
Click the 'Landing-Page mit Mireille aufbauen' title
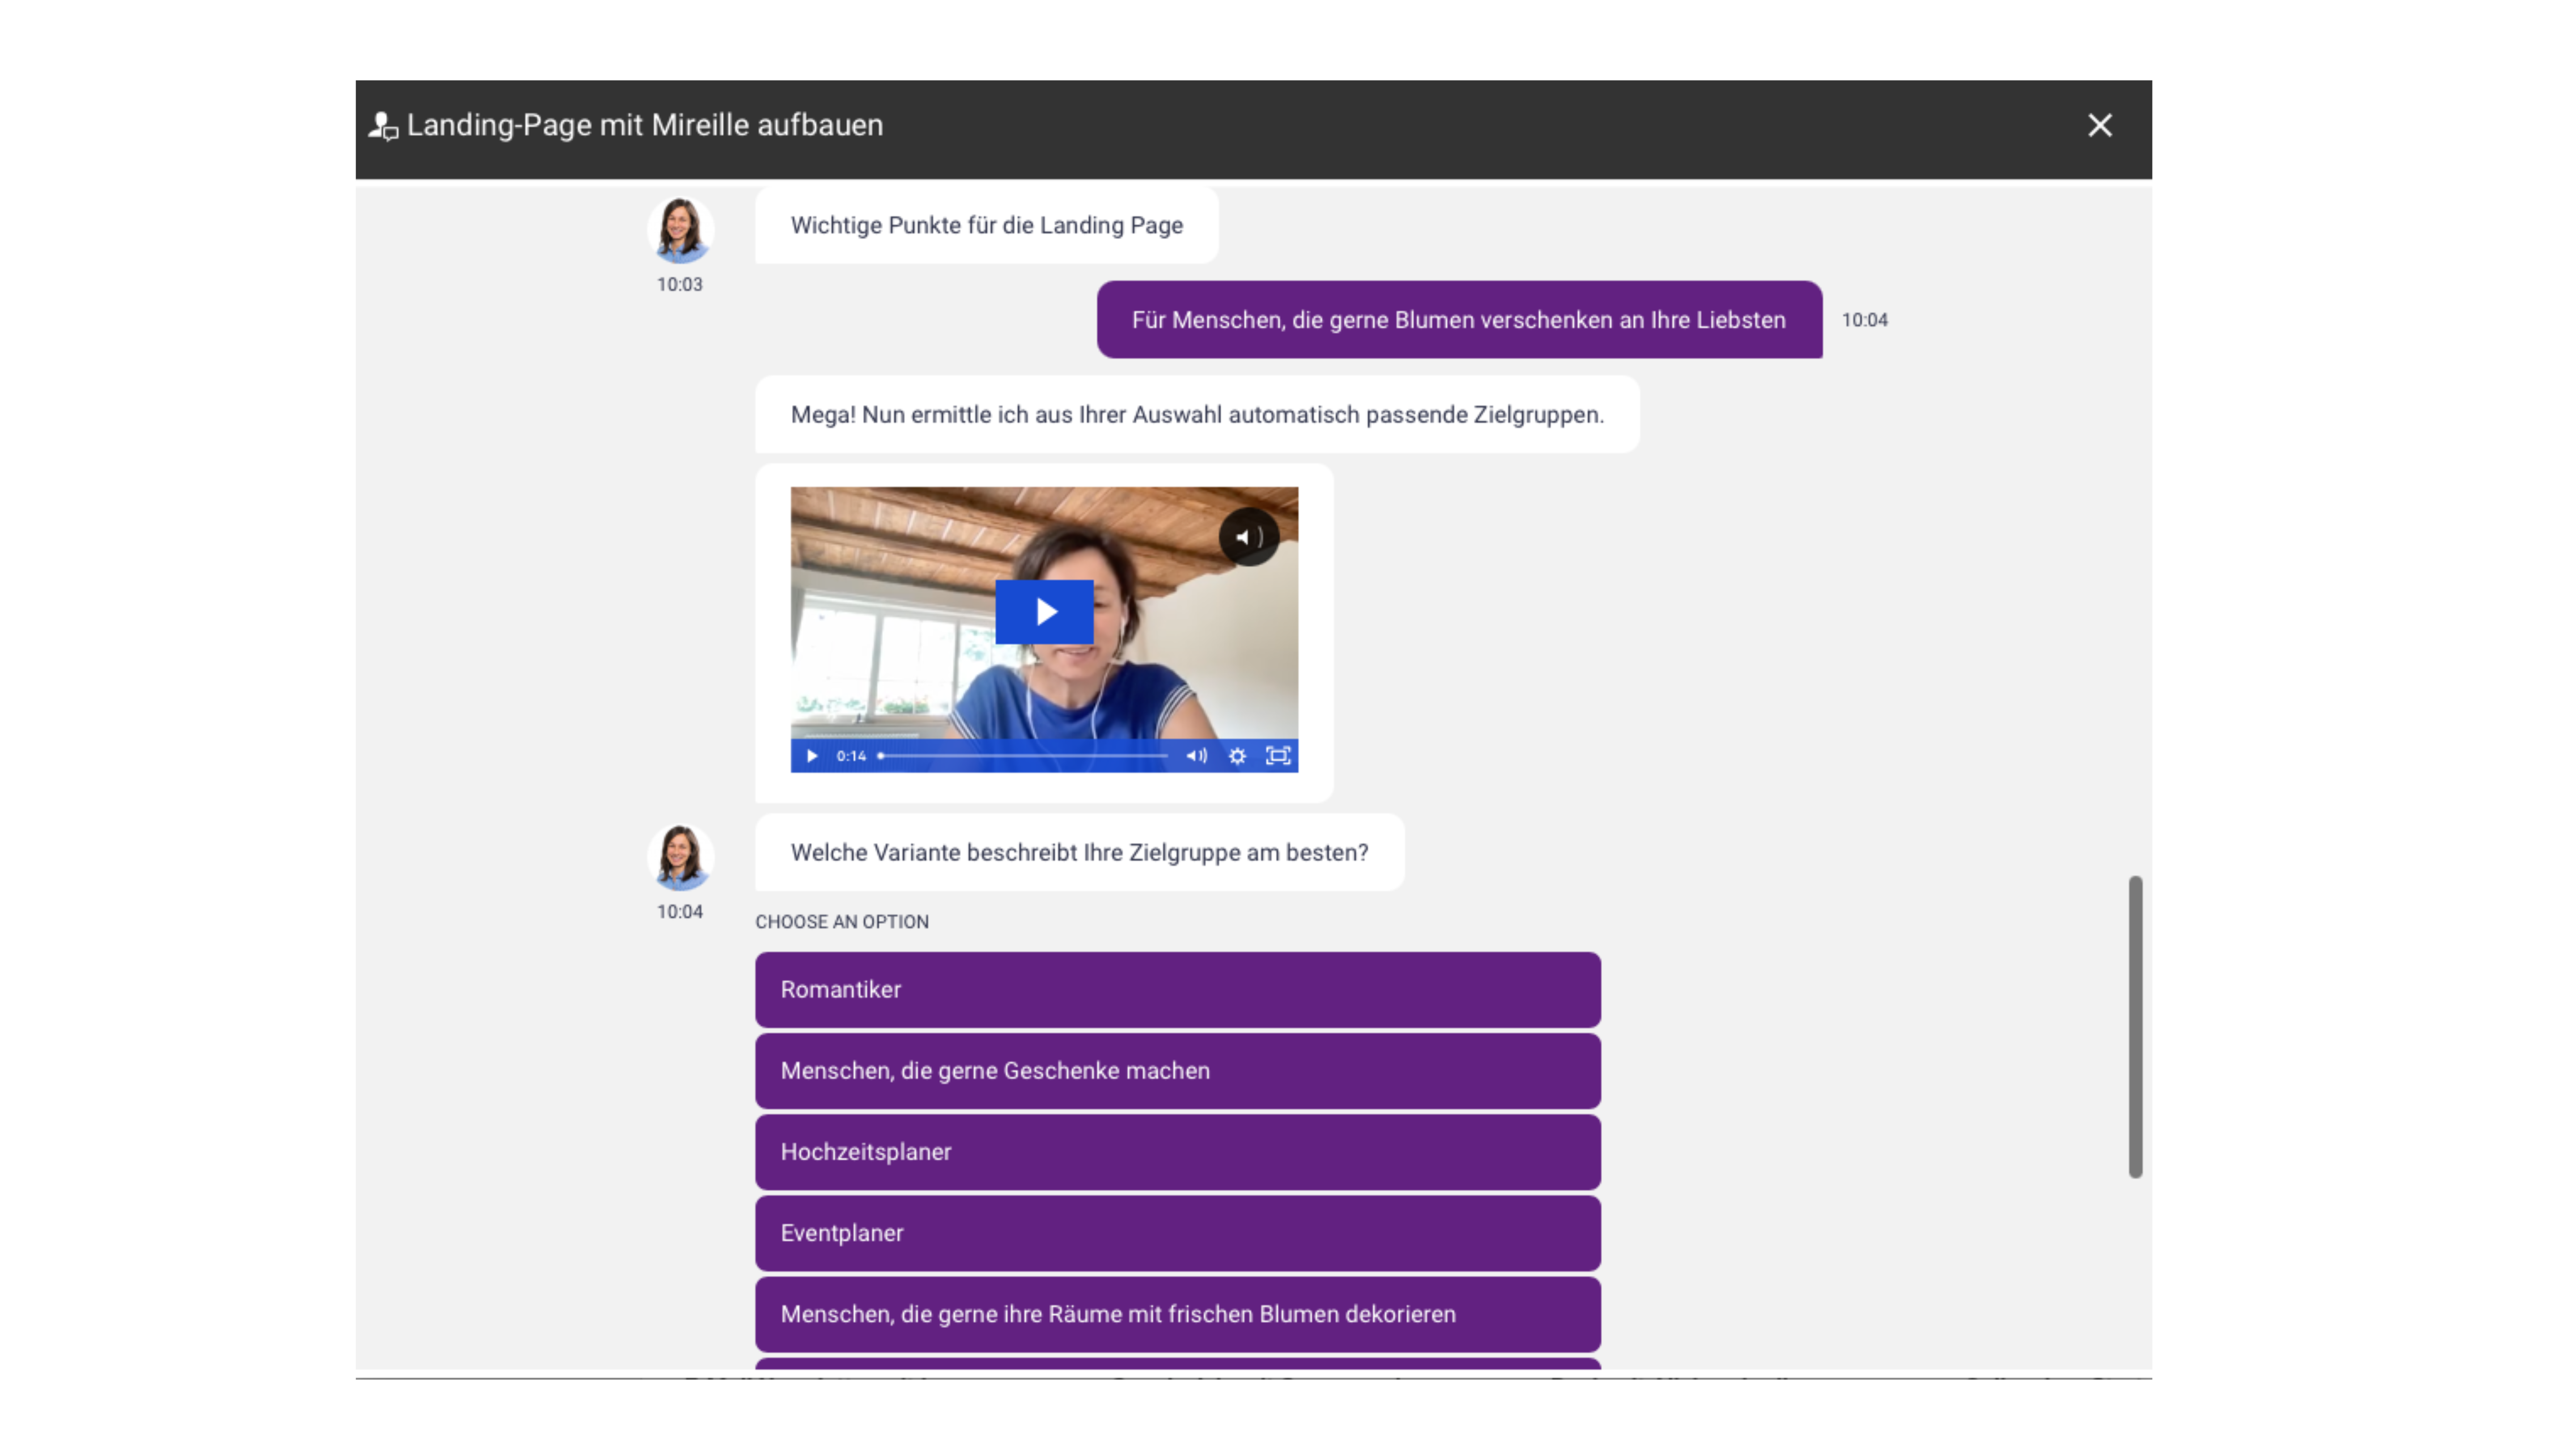pos(645,125)
